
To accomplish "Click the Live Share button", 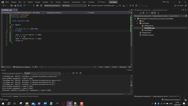I will coord(179,6).
